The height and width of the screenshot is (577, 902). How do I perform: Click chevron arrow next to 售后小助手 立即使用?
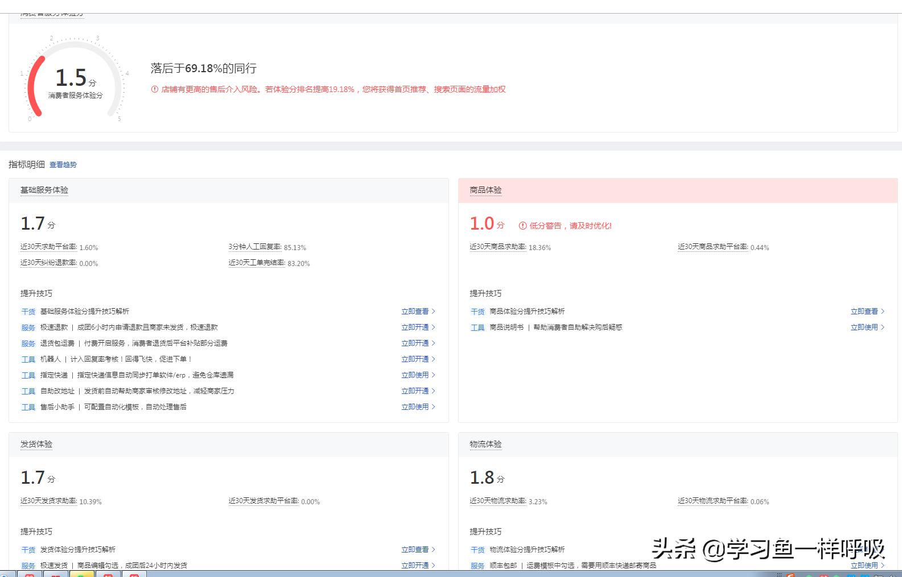click(434, 407)
